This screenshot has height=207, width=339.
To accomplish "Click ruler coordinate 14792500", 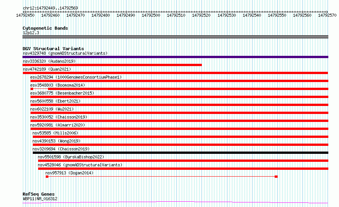I will pyautogui.click(x=151, y=15).
